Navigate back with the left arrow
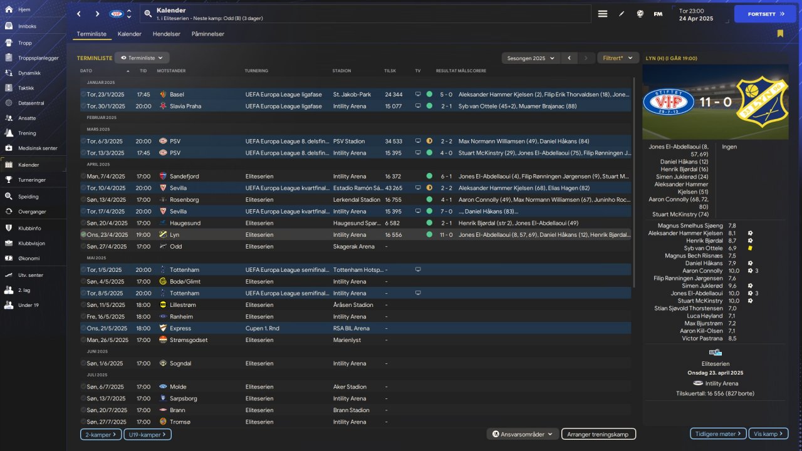This screenshot has width=802, height=451. [x=78, y=14]
